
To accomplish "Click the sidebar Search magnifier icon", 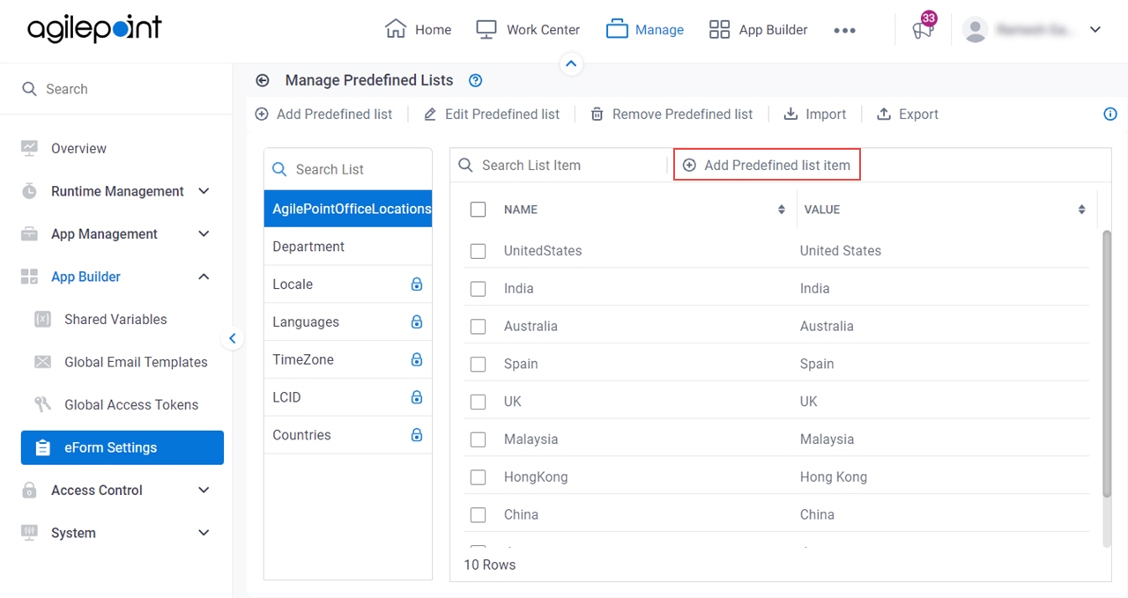I will pyautogui.click(x=29, y=89).
